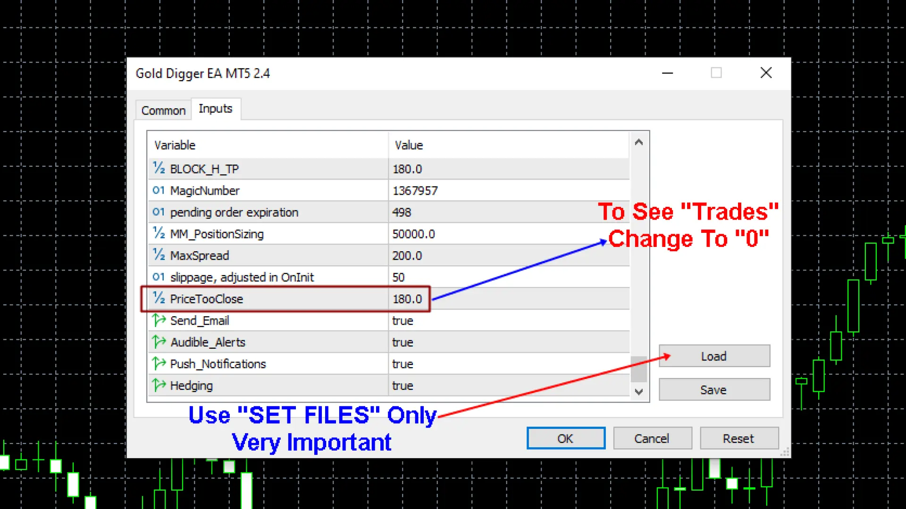The width and height of the screenshot is (906, 509).
Task: Click the PriceTooClose double-type icon
Action: click(159, 298)
